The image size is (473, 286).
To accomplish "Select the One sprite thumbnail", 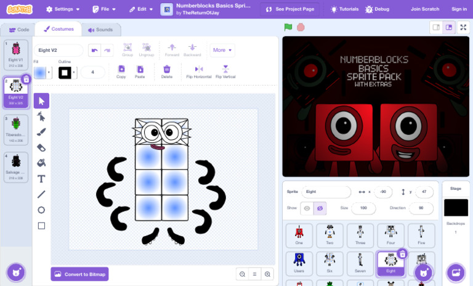I will 299,235.
